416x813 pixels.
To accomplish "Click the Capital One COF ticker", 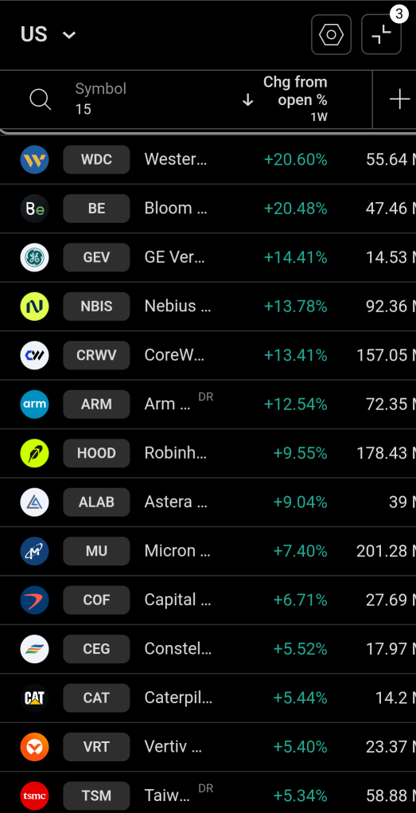I will (96, 600).
